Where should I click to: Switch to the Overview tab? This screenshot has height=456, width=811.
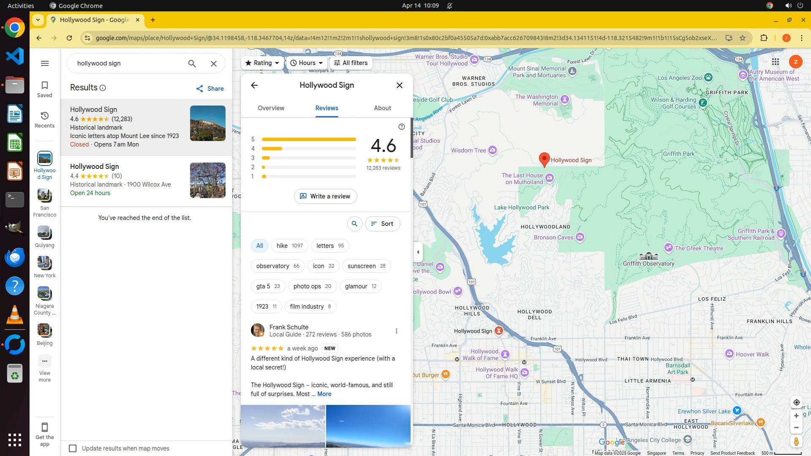(271, 108)
